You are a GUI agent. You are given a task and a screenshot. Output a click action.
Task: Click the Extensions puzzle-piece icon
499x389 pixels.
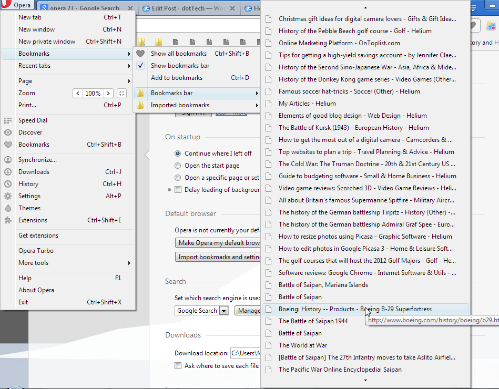[x=7, y=220]
